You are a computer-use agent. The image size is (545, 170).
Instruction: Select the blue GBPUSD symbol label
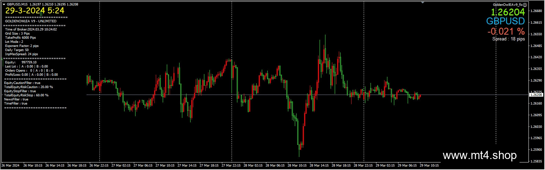505,21
